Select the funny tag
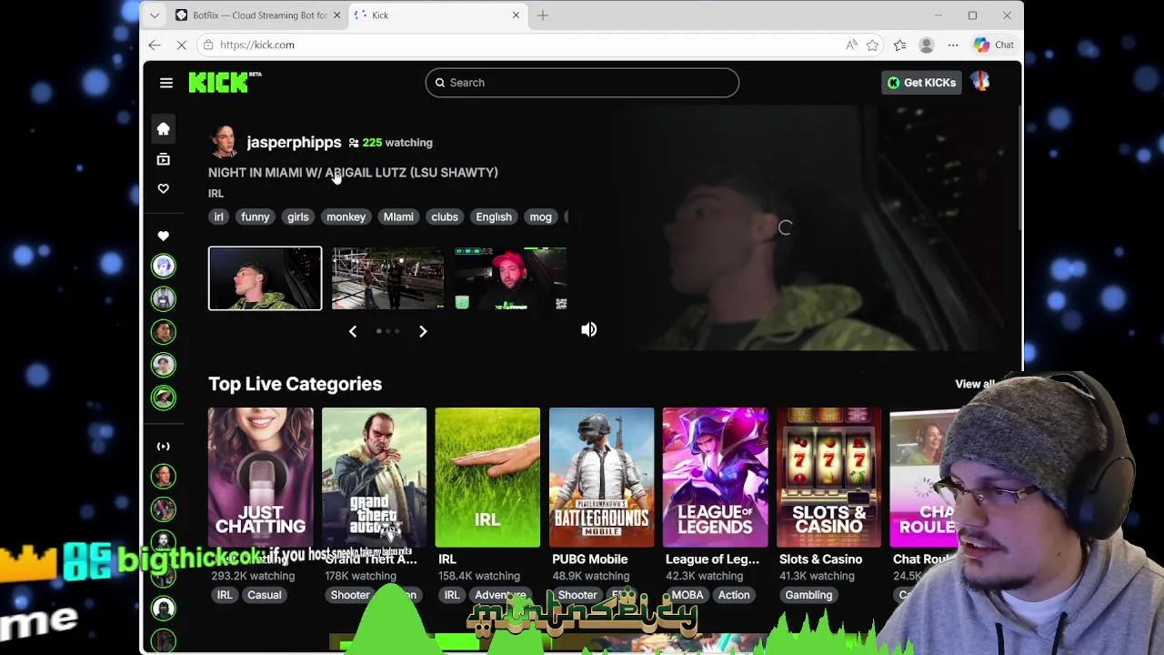 click(x=255, y=217)
